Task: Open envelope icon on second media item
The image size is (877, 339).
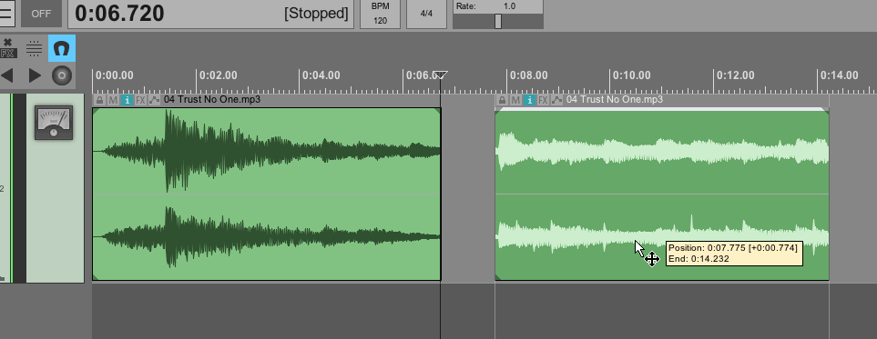Action: [x=556, y=100]
